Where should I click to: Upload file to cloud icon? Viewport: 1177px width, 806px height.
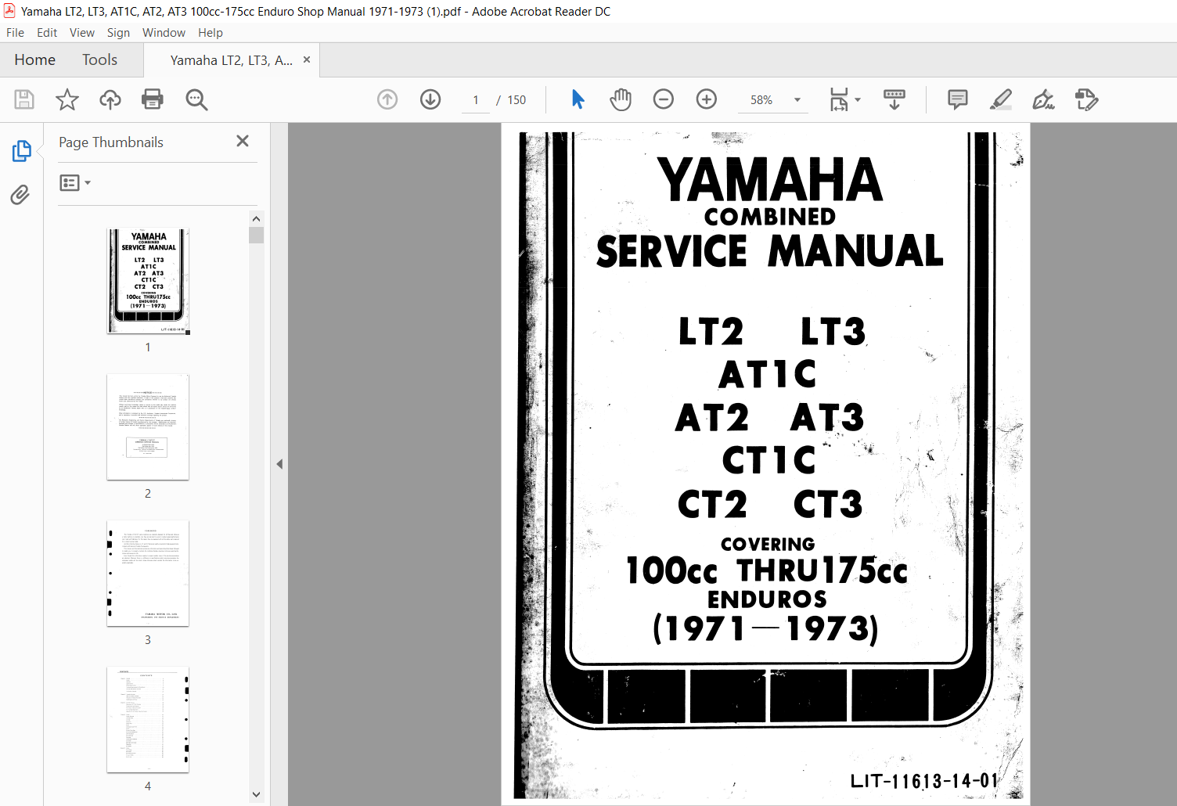click(x=110, y=99)
